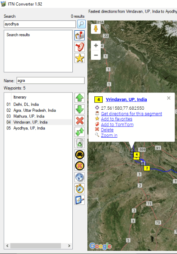The height and width of the screenshot is (254, 177).
Task: Click the Delete link in popup
Action: click(107, 130)
